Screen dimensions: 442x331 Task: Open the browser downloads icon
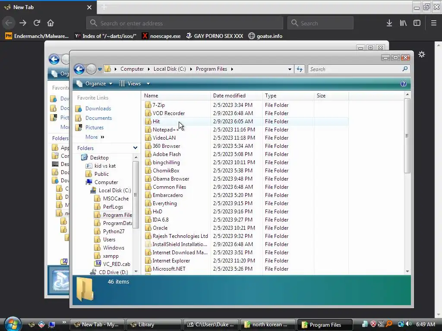[389, 23]
